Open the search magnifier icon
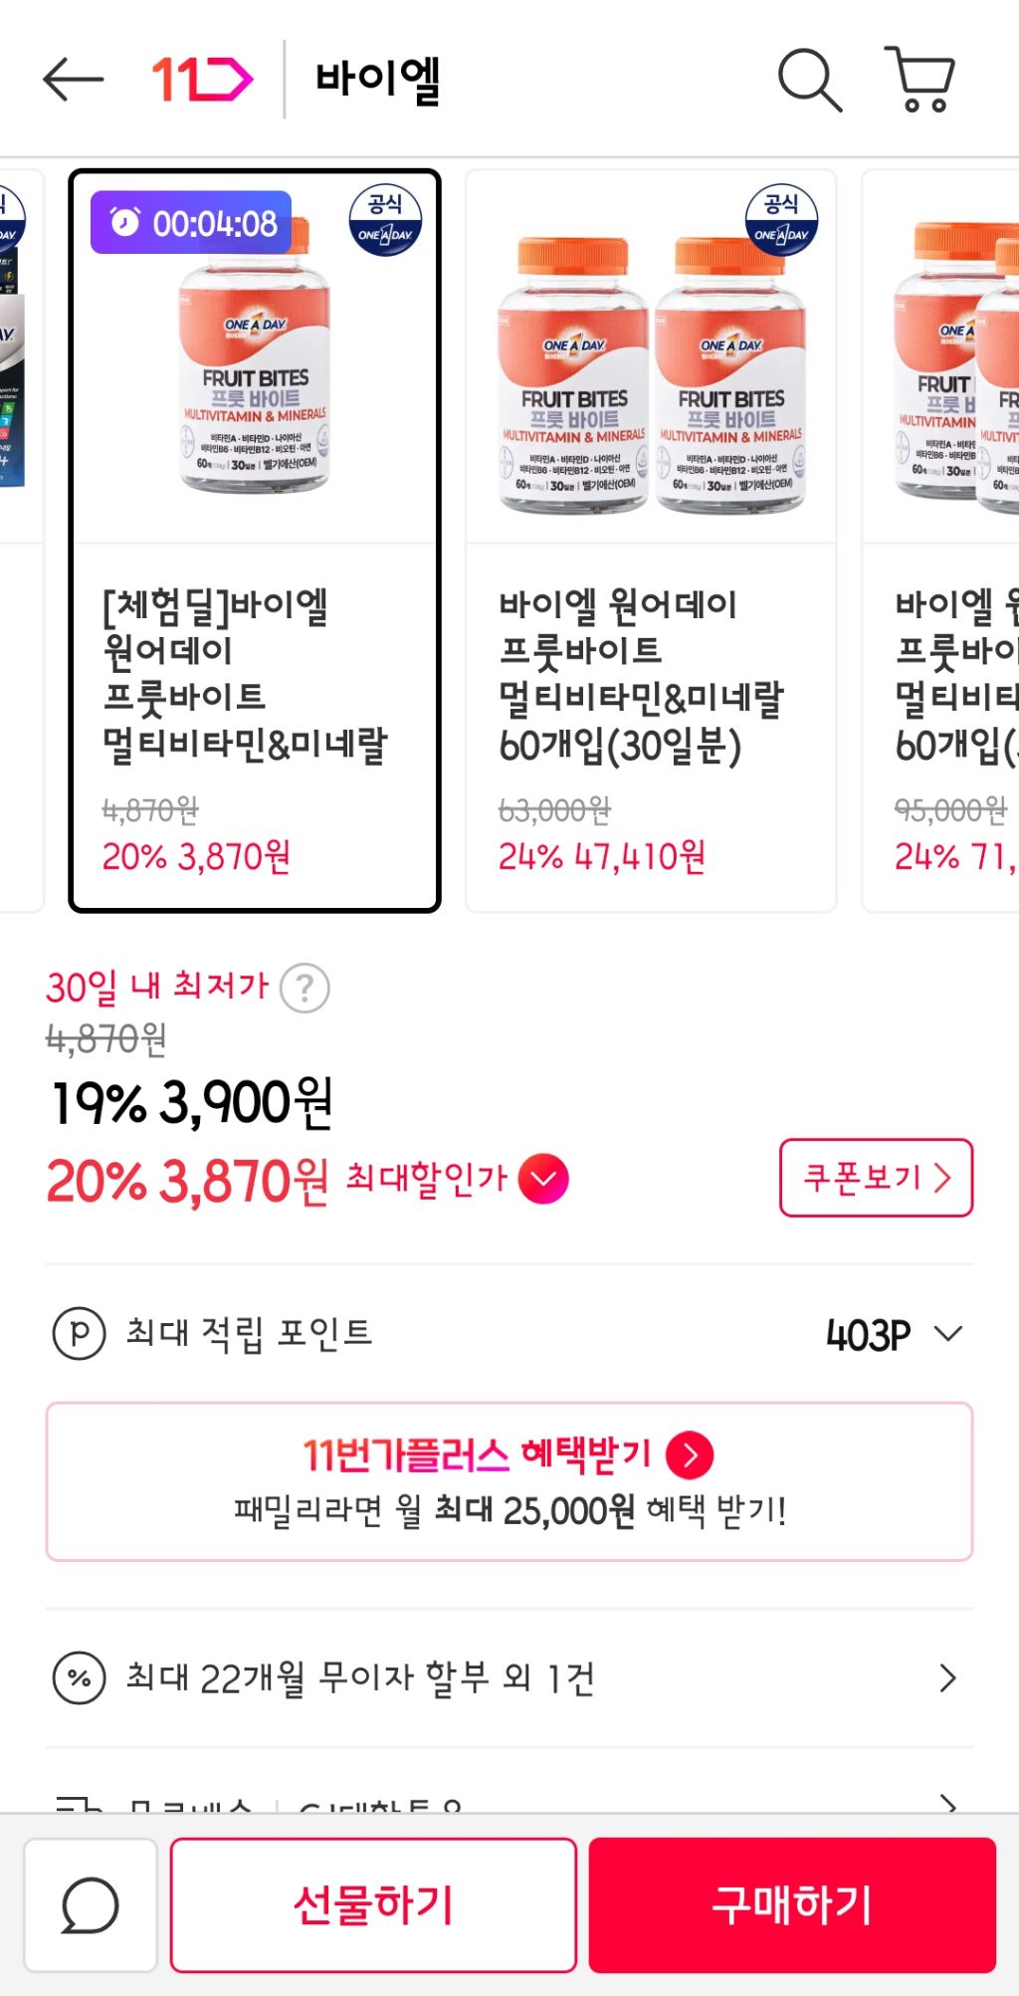This screenshot has height=1996, width=1019. pos(809,80)
